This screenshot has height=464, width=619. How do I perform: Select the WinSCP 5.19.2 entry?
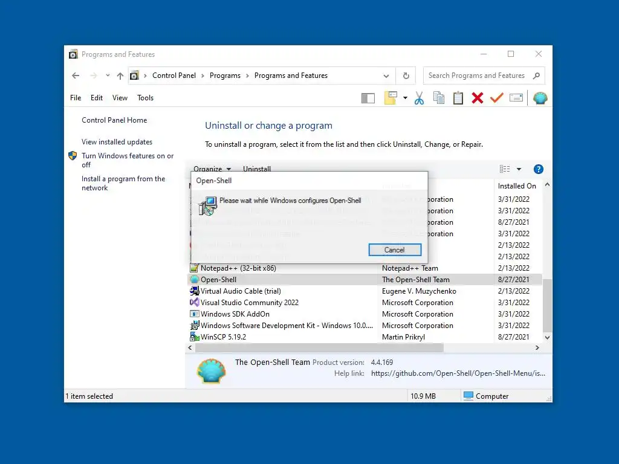pos(365,337)
